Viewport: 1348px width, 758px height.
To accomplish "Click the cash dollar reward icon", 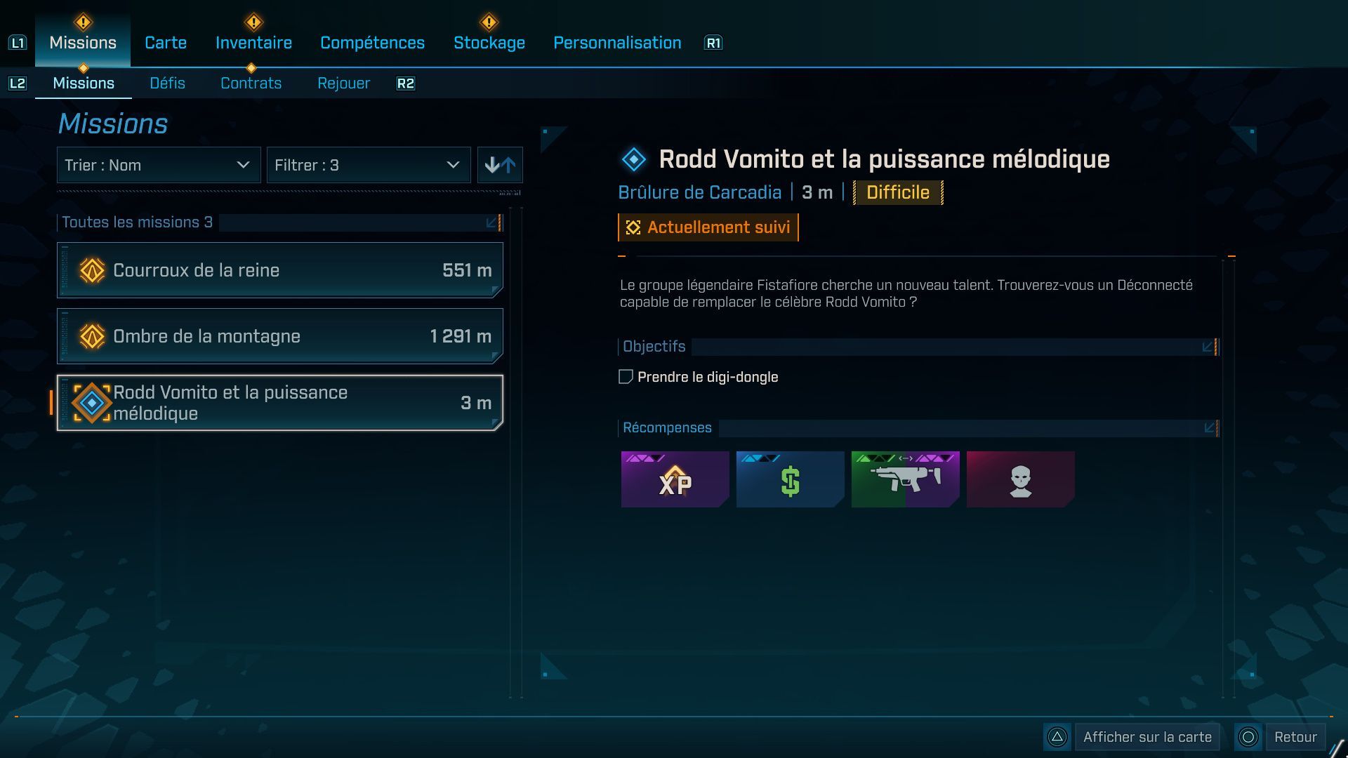I will pyautogui.click(x=790, y=479).
